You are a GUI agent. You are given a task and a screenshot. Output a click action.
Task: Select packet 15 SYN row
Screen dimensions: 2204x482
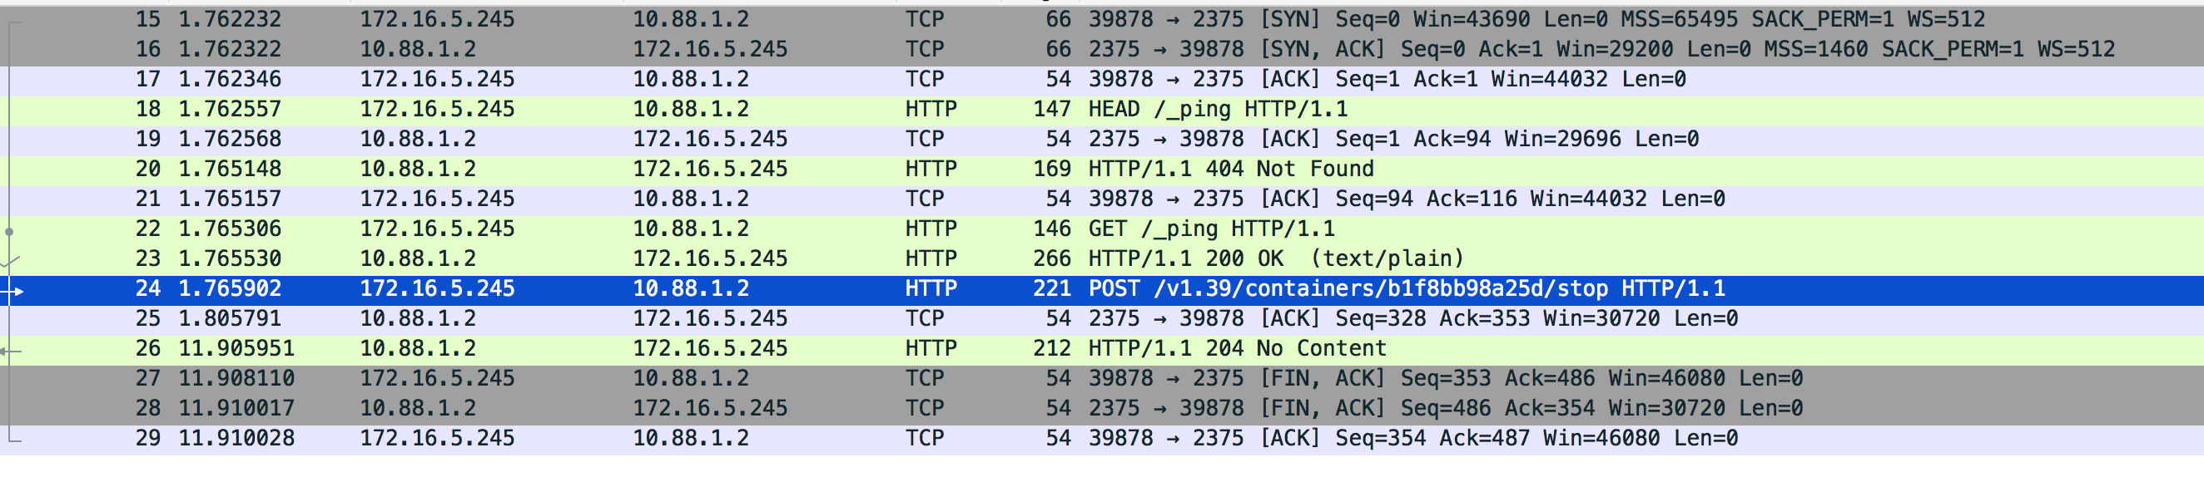tap(1102, 20)
